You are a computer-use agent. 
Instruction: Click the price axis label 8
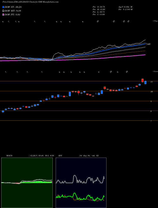point(151,112)
